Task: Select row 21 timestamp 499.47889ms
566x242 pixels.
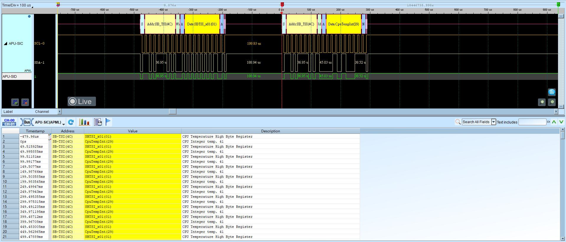Action: click(x=31, y=237)
